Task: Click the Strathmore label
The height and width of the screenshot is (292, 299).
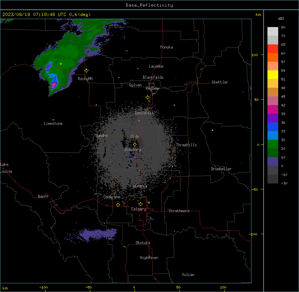Action: coord(179,211)
